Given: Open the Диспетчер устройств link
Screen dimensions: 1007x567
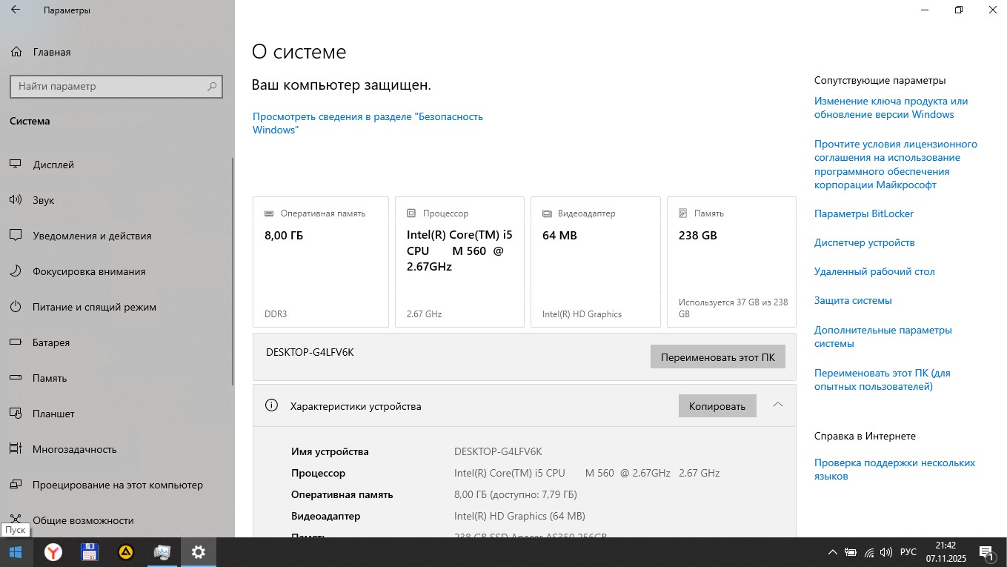Looking at the screenshot, I should (x=864, y=242).
